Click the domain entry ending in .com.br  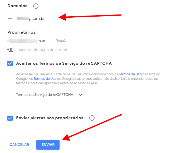coord(31,19)
